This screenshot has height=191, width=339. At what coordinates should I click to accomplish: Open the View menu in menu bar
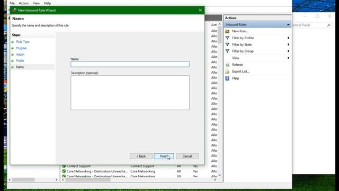36,3
